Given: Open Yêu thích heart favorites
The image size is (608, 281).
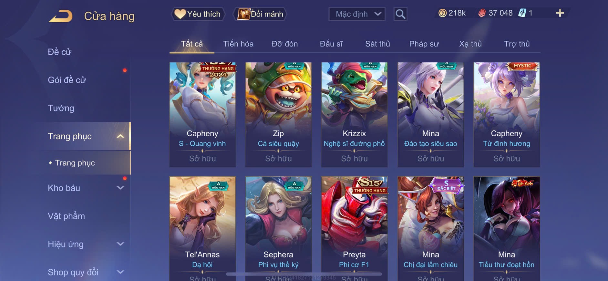Looking at the screenshot, I should pyautogui.click(x=198, y=14).
